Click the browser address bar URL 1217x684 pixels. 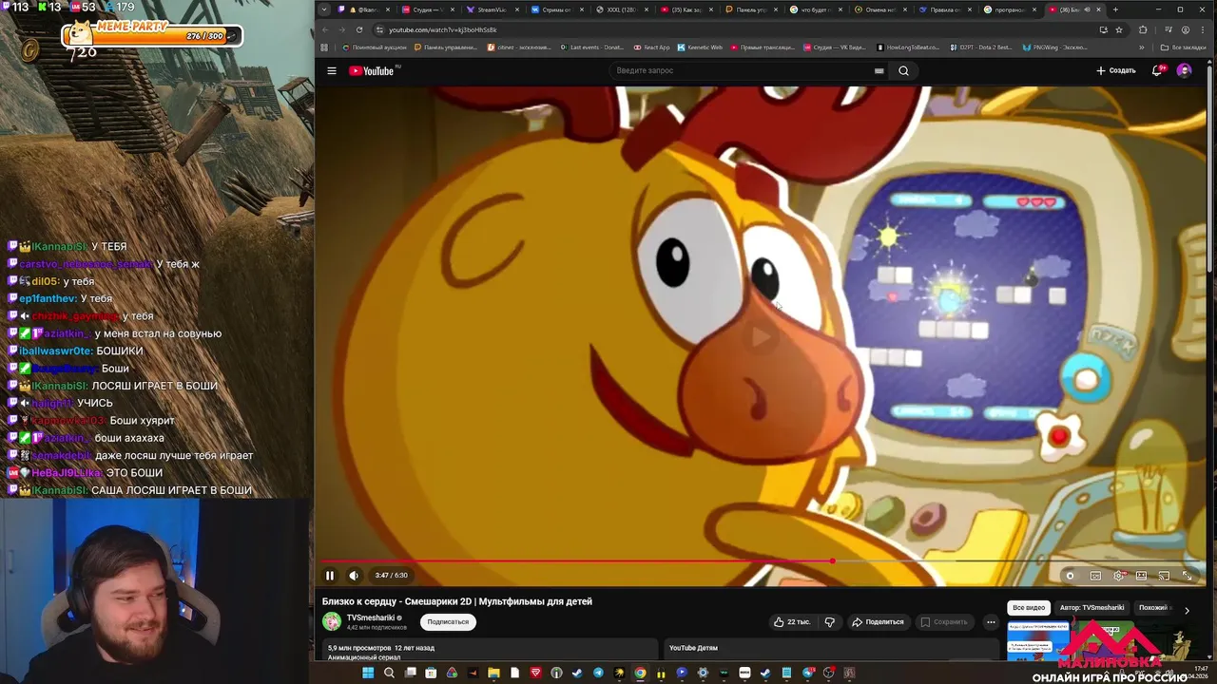point(442,29)
